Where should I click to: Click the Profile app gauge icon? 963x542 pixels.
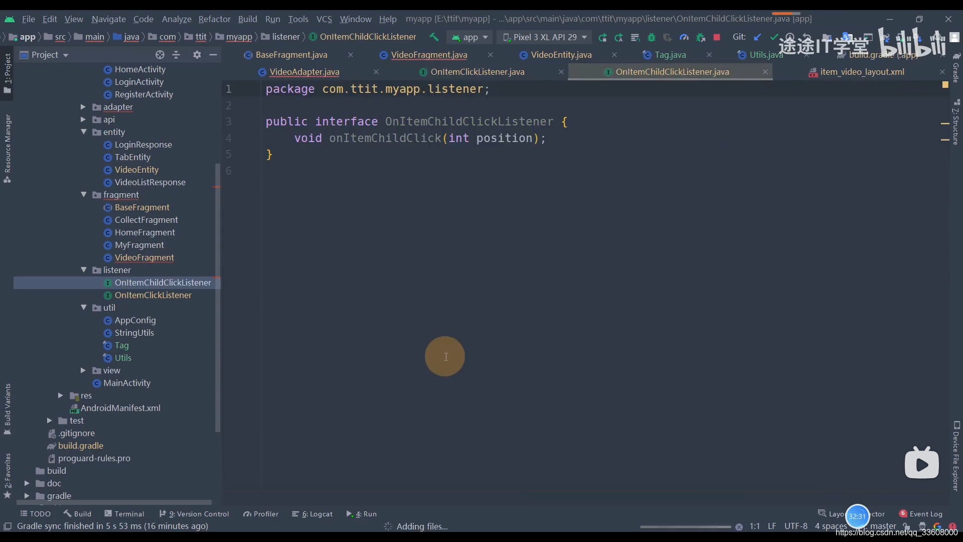click(684, 37)
